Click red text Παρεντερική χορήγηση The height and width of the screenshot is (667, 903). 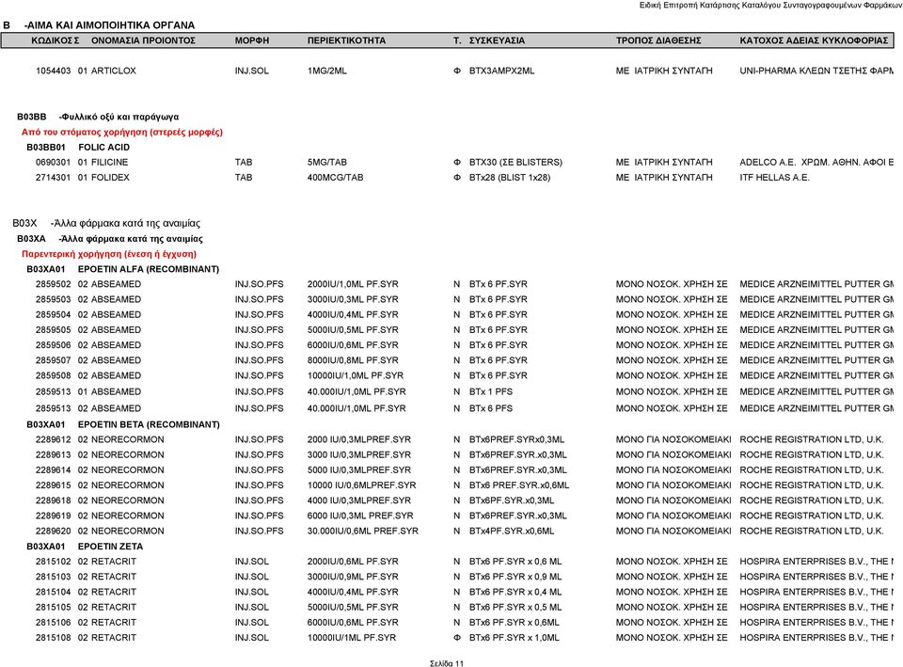pos(109,254)
